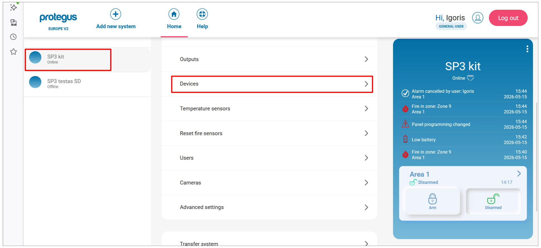Click the 'Panel programming changed' event
This screenshot has height=248, width=541.
(441, 124)
